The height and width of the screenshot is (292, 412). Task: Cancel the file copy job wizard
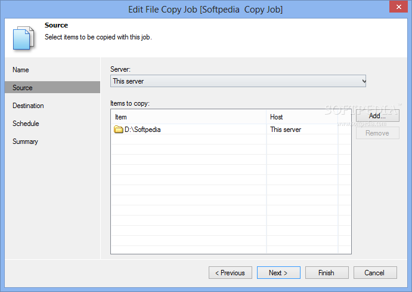[x=375, y=273]
